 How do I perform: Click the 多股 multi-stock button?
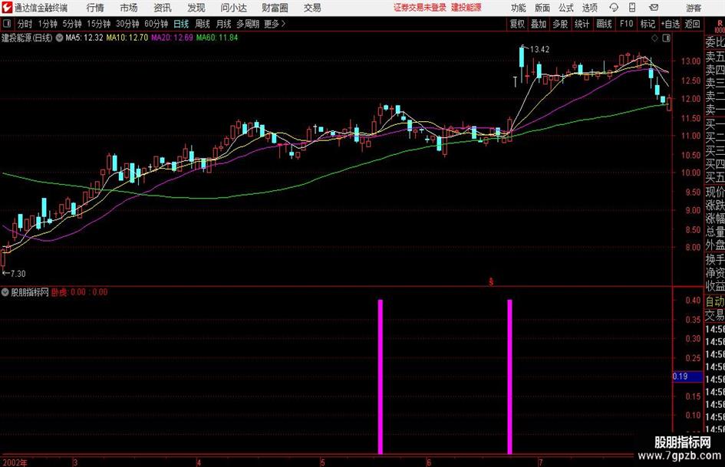560,24
